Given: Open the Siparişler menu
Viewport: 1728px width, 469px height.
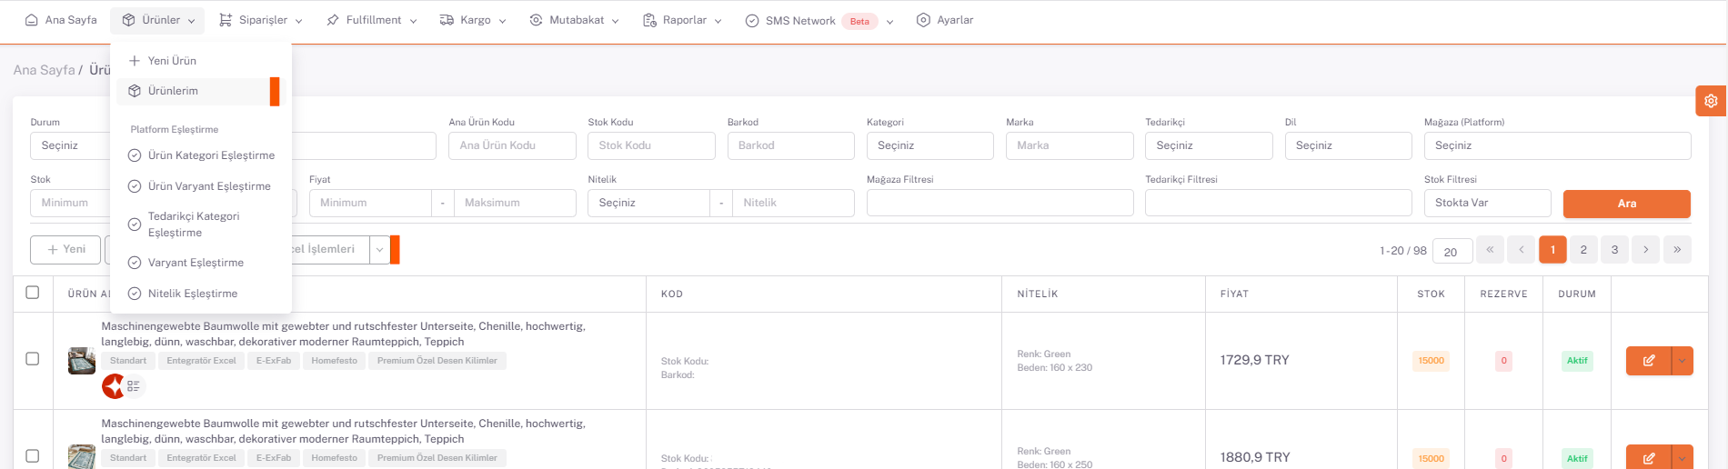Looking at the screenshot, I should coord(261,20).
